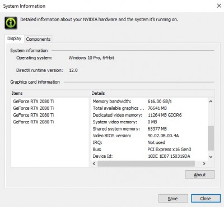Click the details list scroll down arrow
Viewport: 224px width, 207px height.
pos(211,157)
